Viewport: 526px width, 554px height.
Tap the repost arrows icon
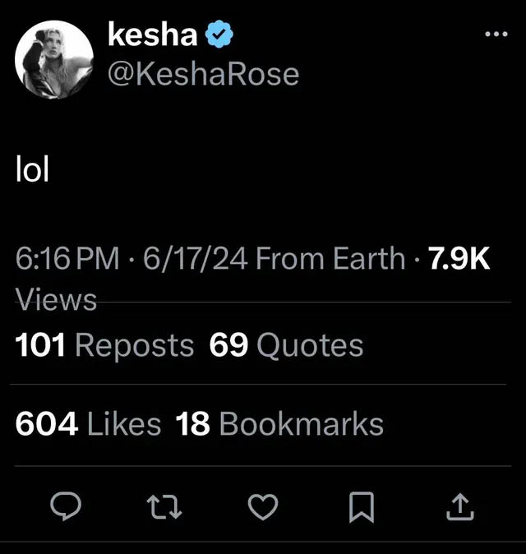tap(164, 507)
